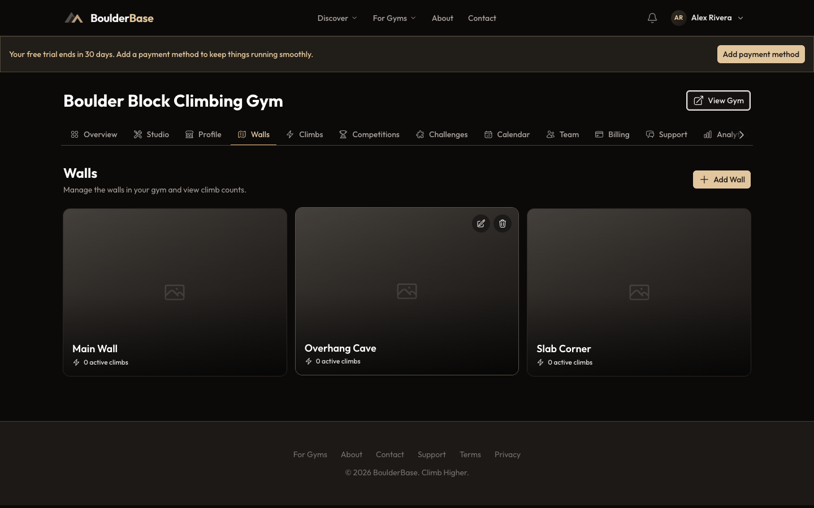
Task: Switch to the Overview tab
Action: pyautogui.click(x=94, y=134)
